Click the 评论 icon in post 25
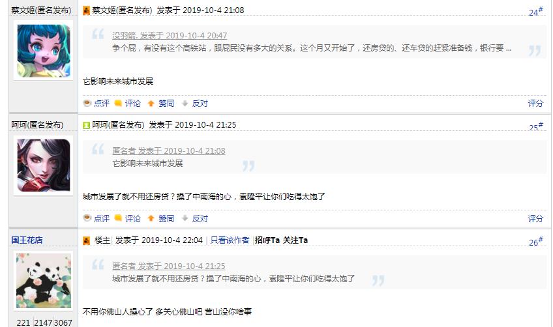The width and height of the screenshot is (553, 327). pyautogui.click(x=118, y=218)
